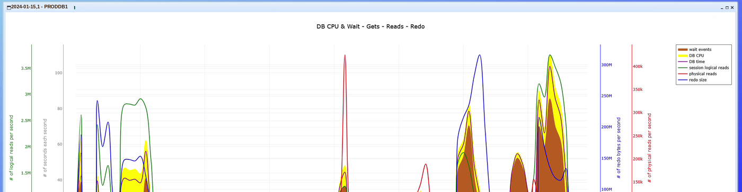Click the '2.5M' green axis tick label

(x=26, y=121)
